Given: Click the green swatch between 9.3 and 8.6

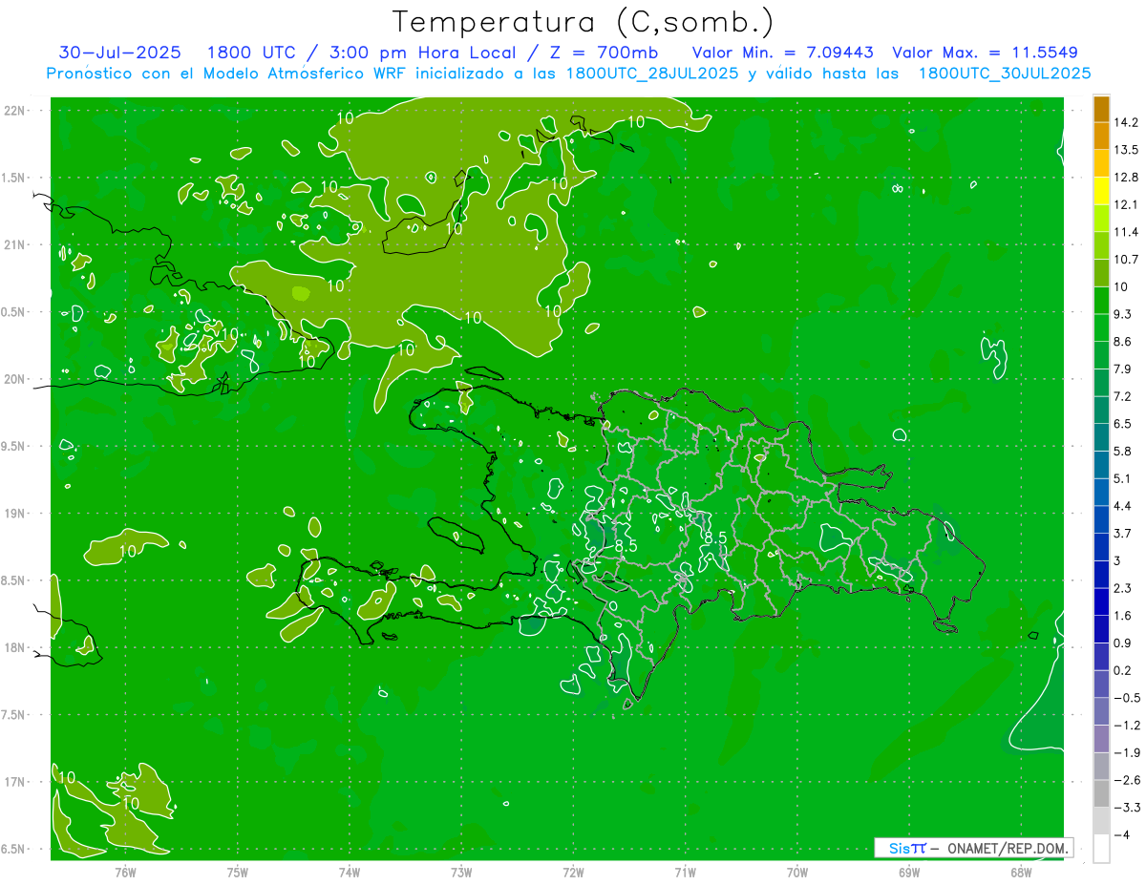Looking at the screenshot, I should click(1101, 327).
